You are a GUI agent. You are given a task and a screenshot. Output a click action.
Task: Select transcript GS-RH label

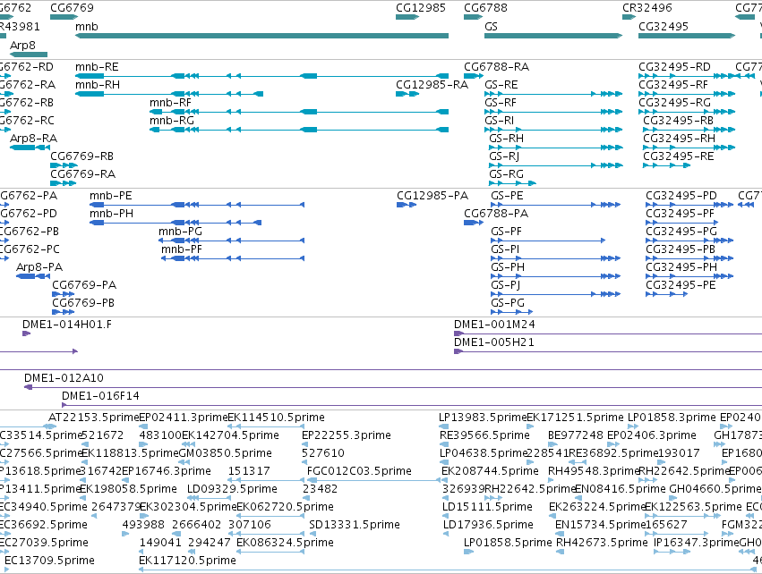pos(507,139)
